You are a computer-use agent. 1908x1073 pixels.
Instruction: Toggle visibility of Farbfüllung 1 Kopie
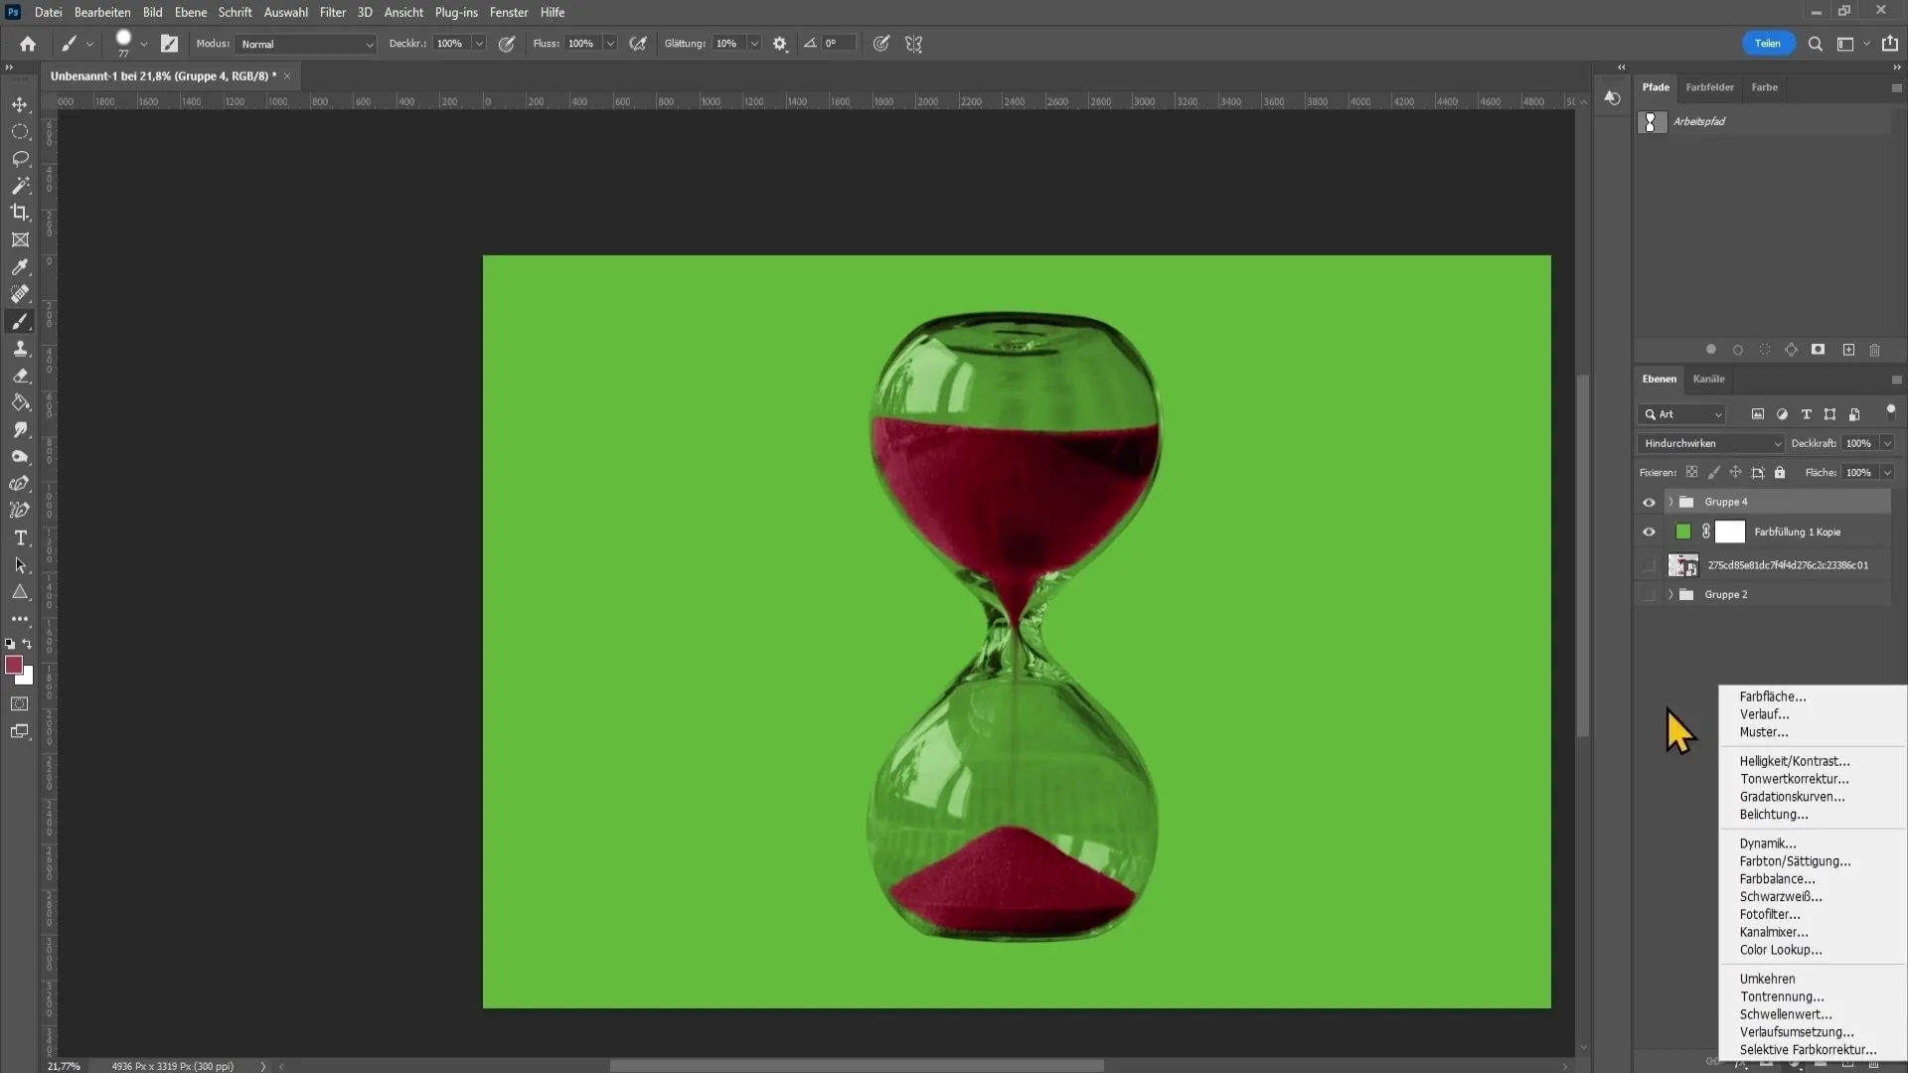pos(1649,531)
